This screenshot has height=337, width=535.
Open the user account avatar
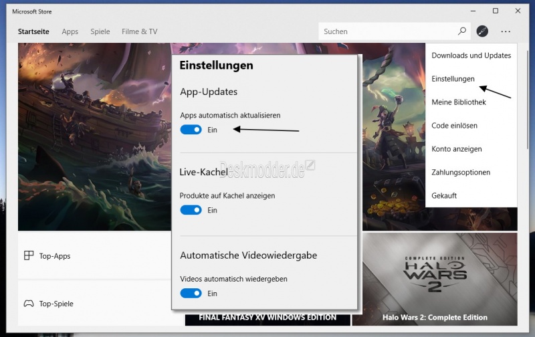coord(482,31)
